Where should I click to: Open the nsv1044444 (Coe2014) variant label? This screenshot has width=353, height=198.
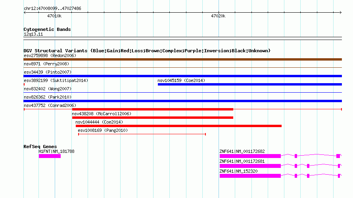click(x=99, y=122)
